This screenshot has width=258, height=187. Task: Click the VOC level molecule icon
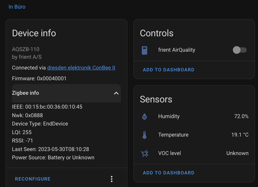[144, 153]
